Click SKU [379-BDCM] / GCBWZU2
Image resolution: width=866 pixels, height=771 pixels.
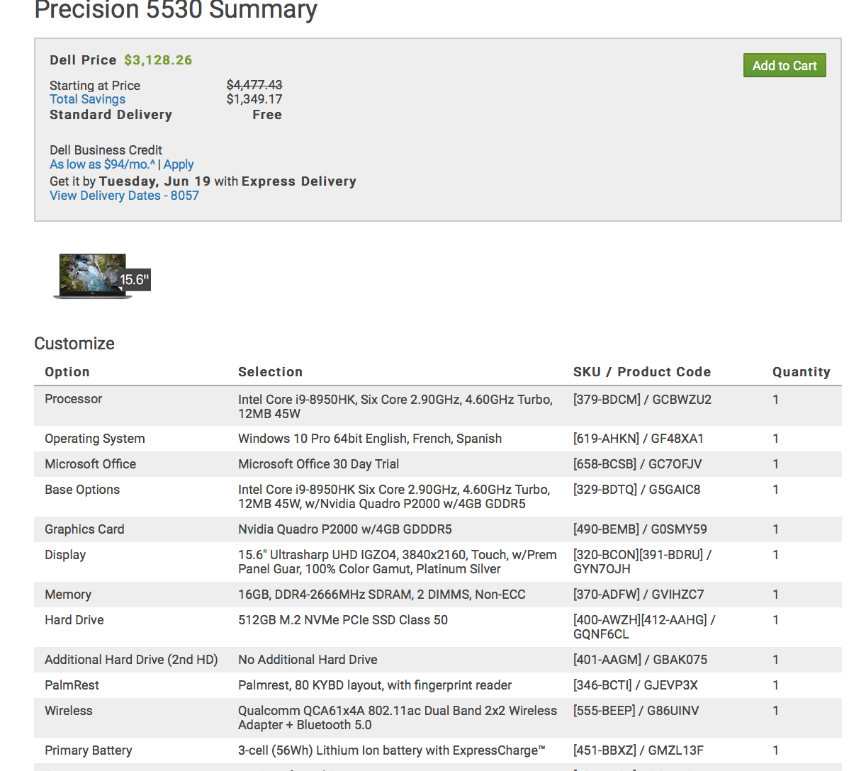pyautogui.click(x=642, y=400)
